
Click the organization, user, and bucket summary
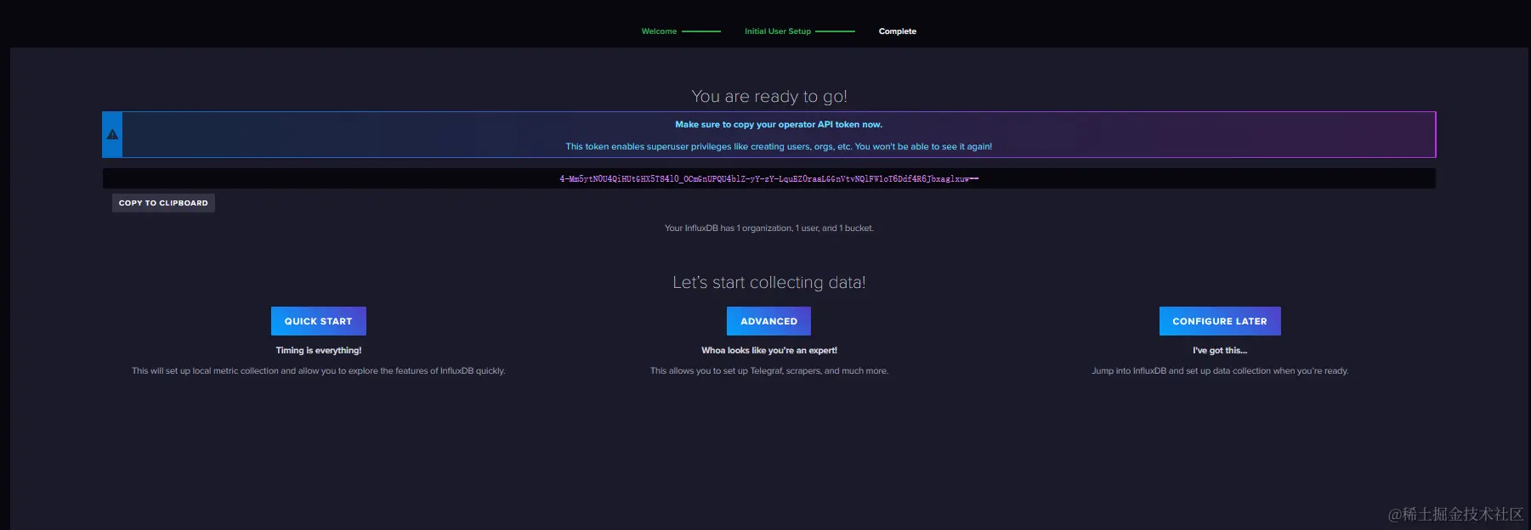click(x=769, y=228)
